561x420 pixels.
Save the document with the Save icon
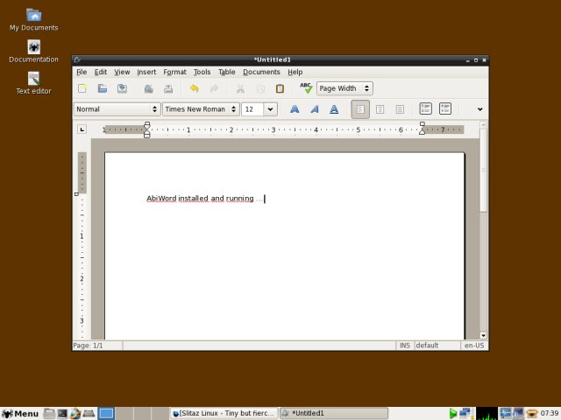[122, 88]
